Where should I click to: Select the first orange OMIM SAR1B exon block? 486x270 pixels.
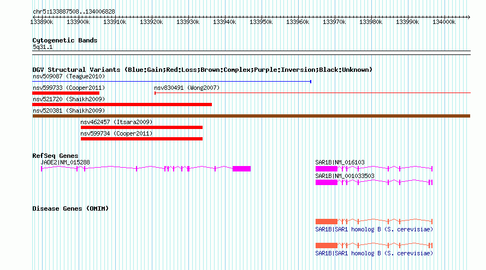[327, 222]
